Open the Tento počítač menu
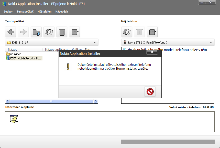The height and width of the screenshot is (148, 220). pos(25,12)
